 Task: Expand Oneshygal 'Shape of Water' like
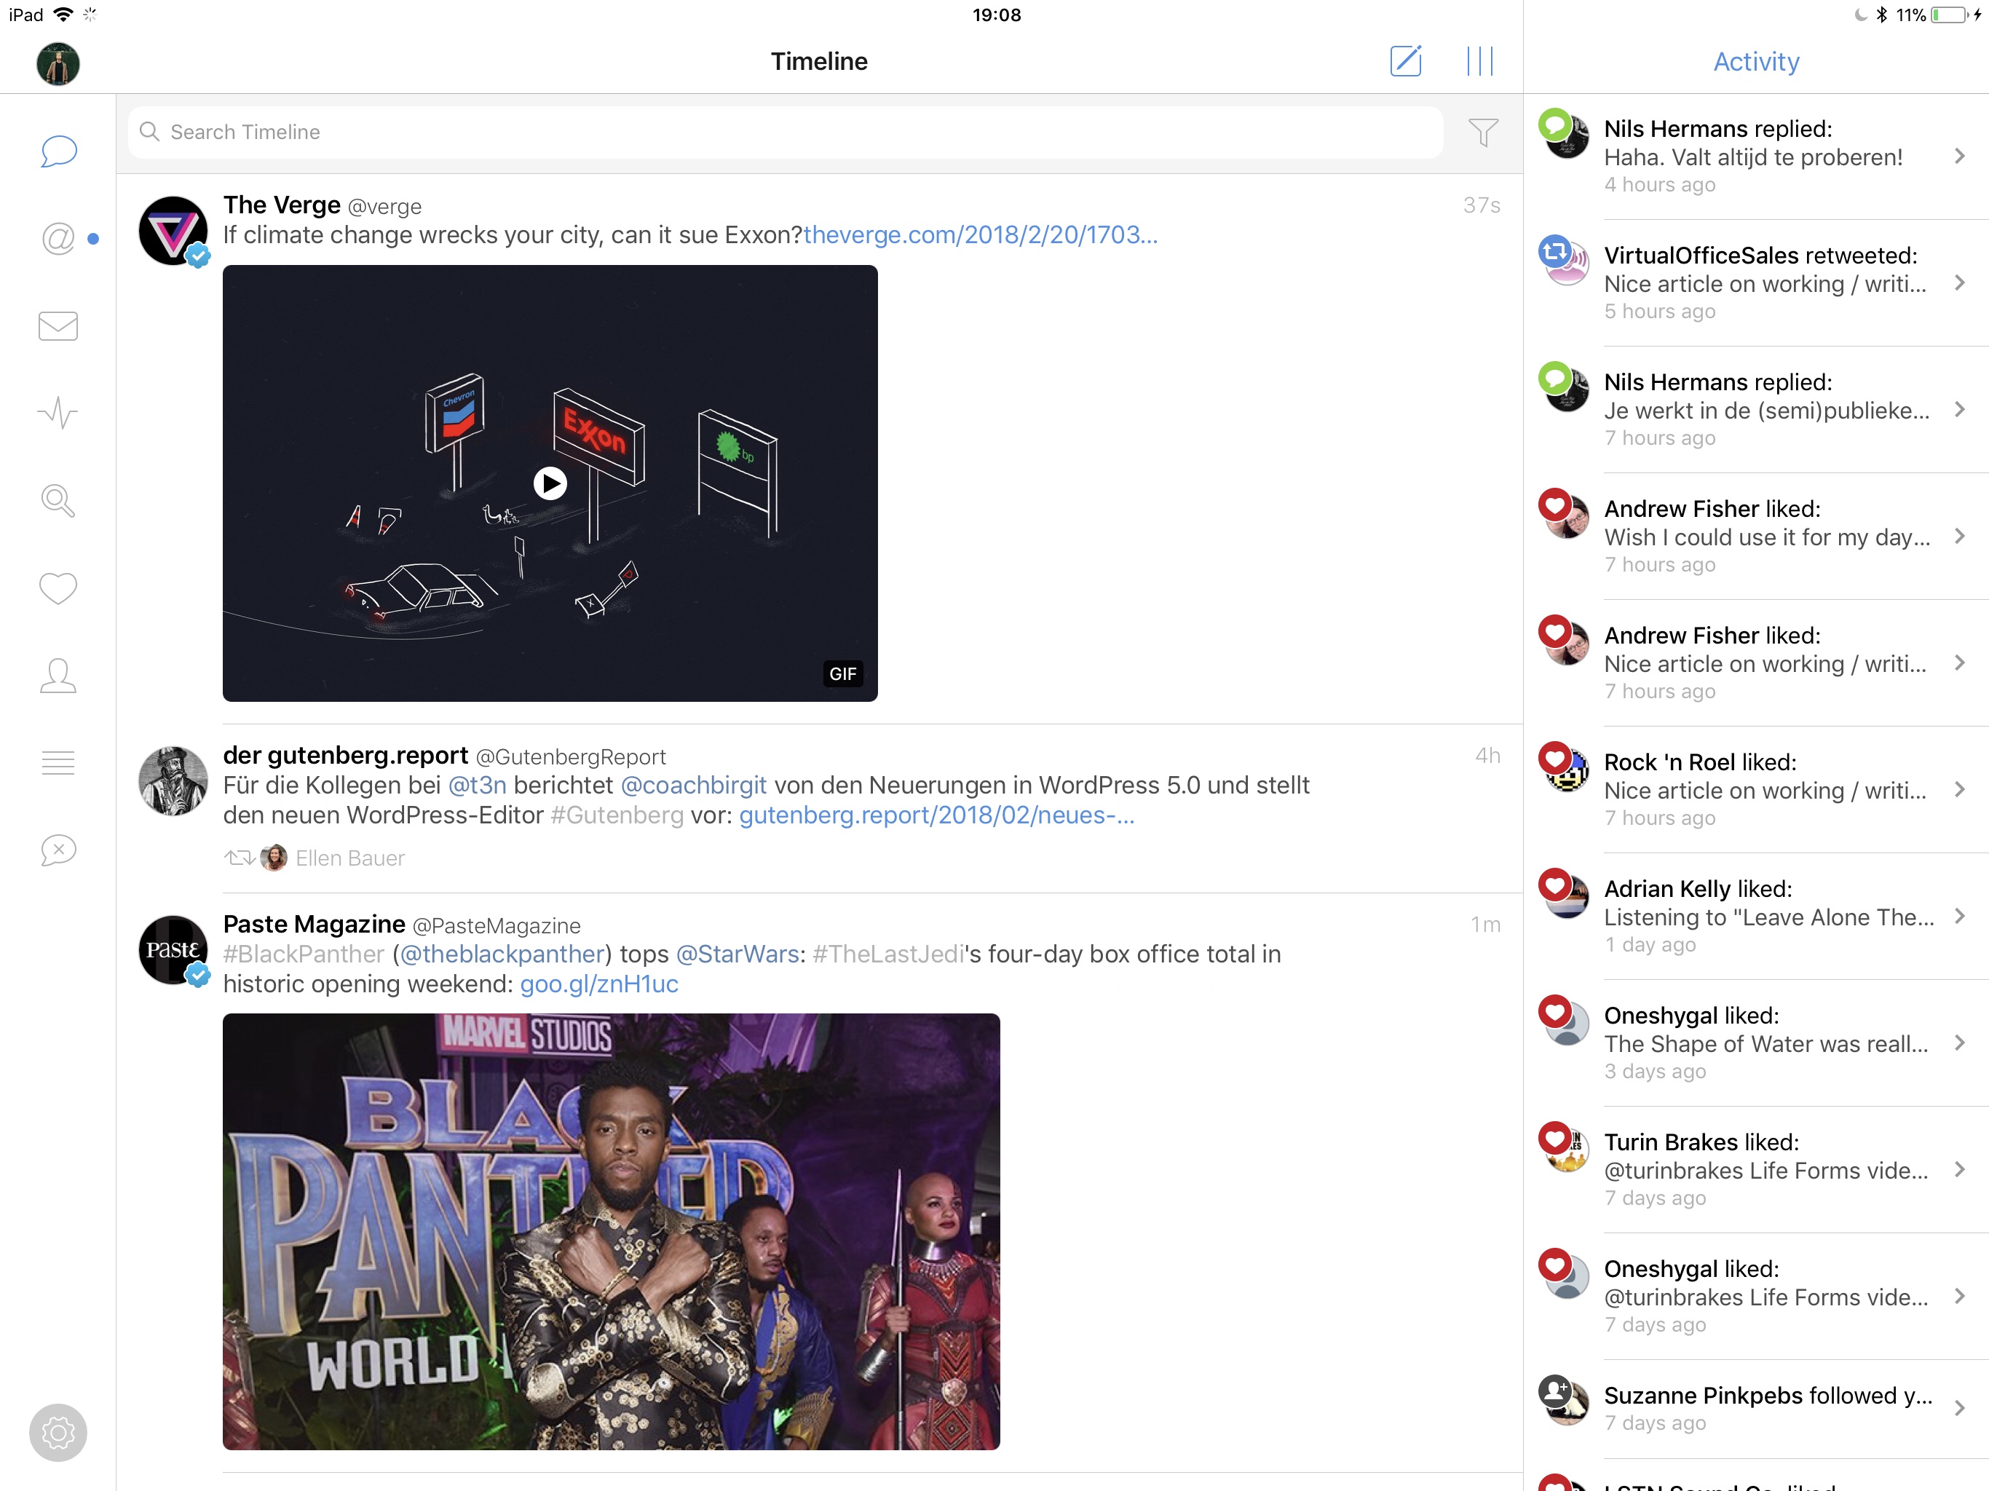click(1959, 1043)
